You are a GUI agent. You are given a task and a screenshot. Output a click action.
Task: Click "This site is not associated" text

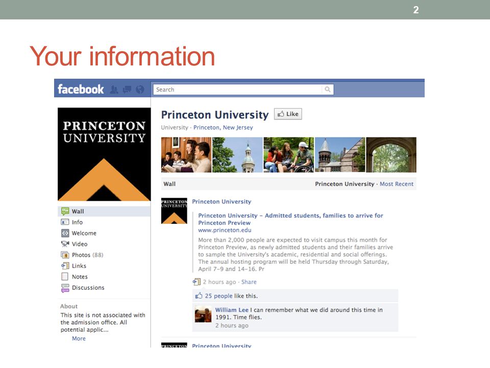(103, 323)
